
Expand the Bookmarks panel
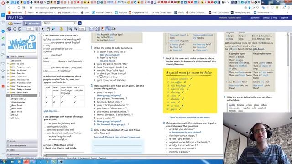(x=22, y=154)
